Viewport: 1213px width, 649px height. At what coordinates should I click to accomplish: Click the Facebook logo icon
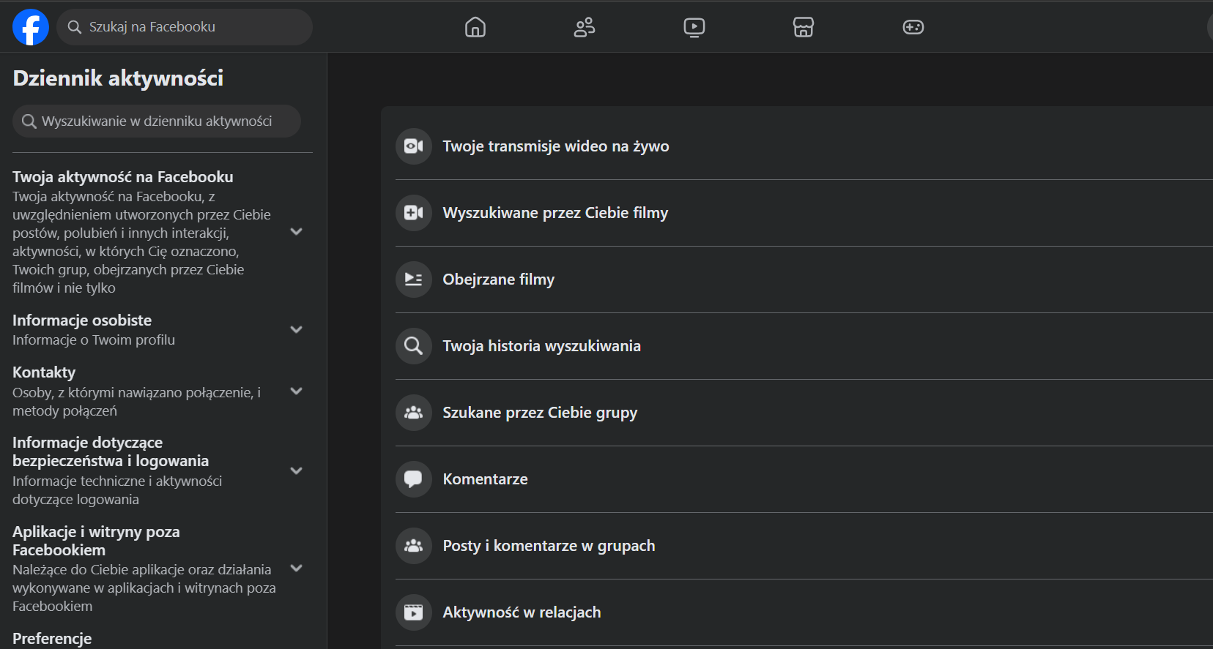pos(31,27)
